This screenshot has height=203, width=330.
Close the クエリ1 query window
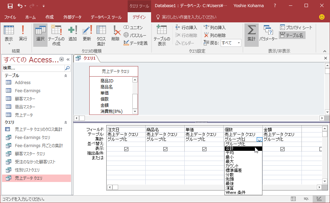point(325,58)
